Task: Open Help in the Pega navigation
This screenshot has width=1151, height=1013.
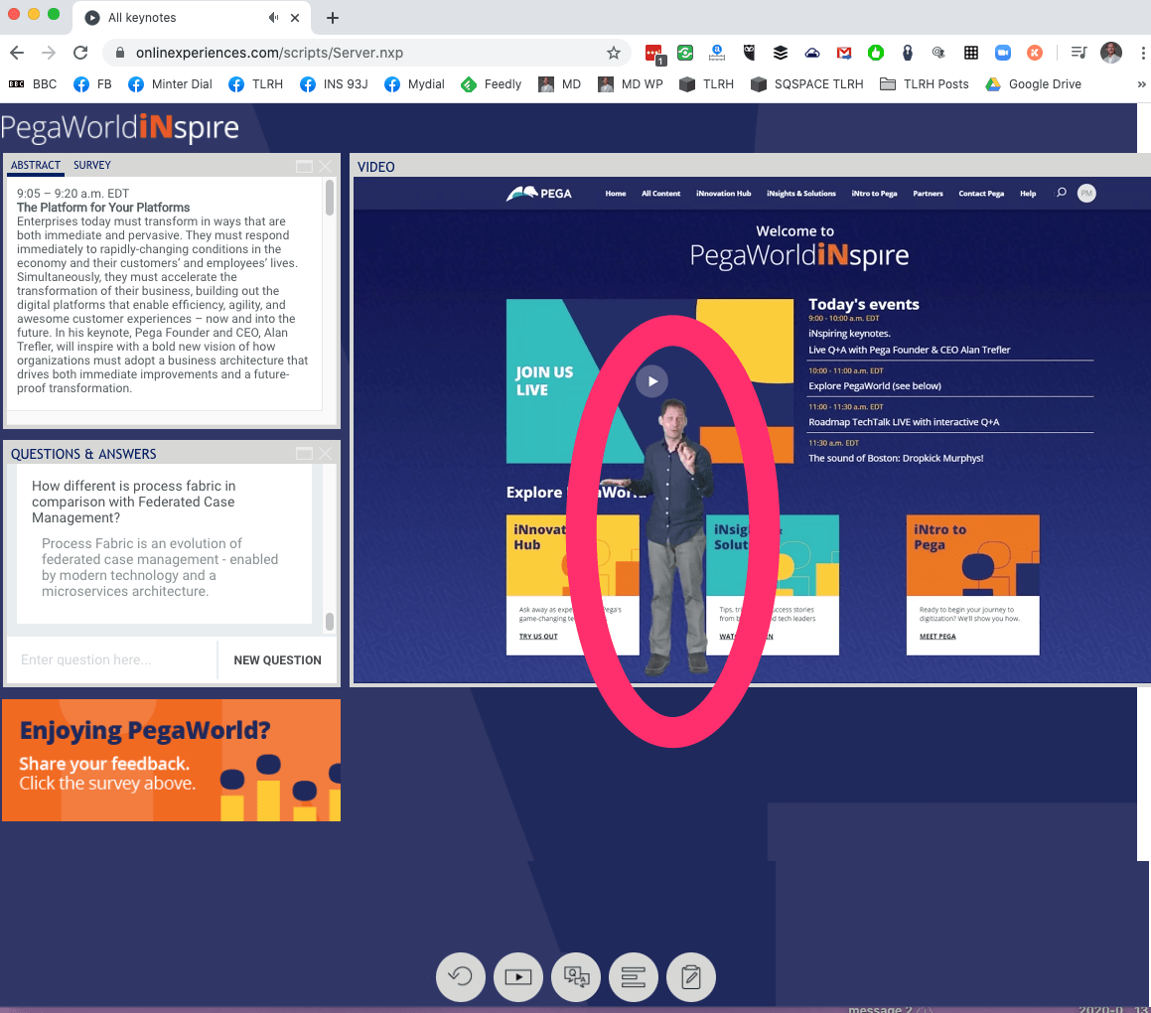Action: [x=1028, y=194]
